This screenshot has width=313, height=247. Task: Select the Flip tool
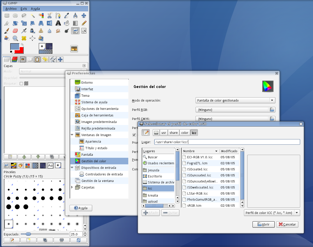[50, 23]
